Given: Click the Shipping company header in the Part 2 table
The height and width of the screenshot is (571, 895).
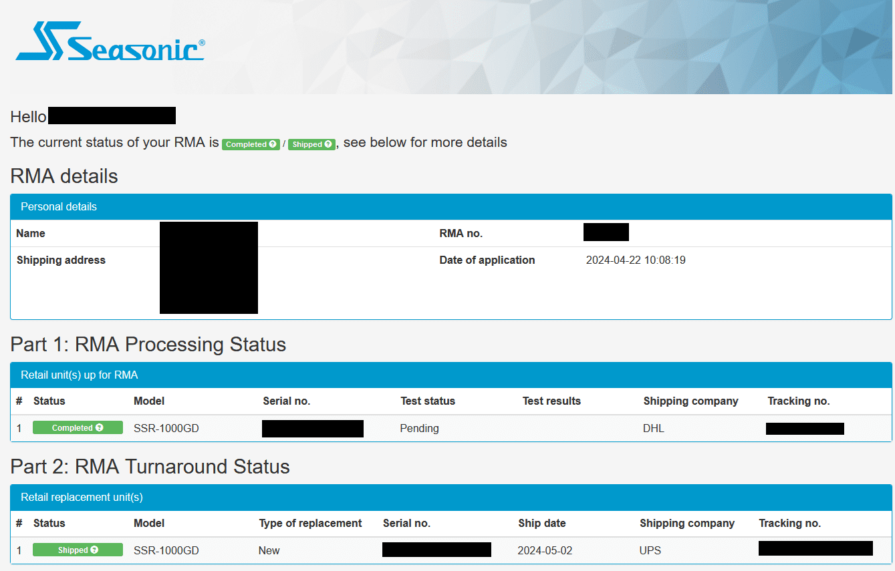Looking at the screenshot, I should pyautogui.click(x=687, y=524).
